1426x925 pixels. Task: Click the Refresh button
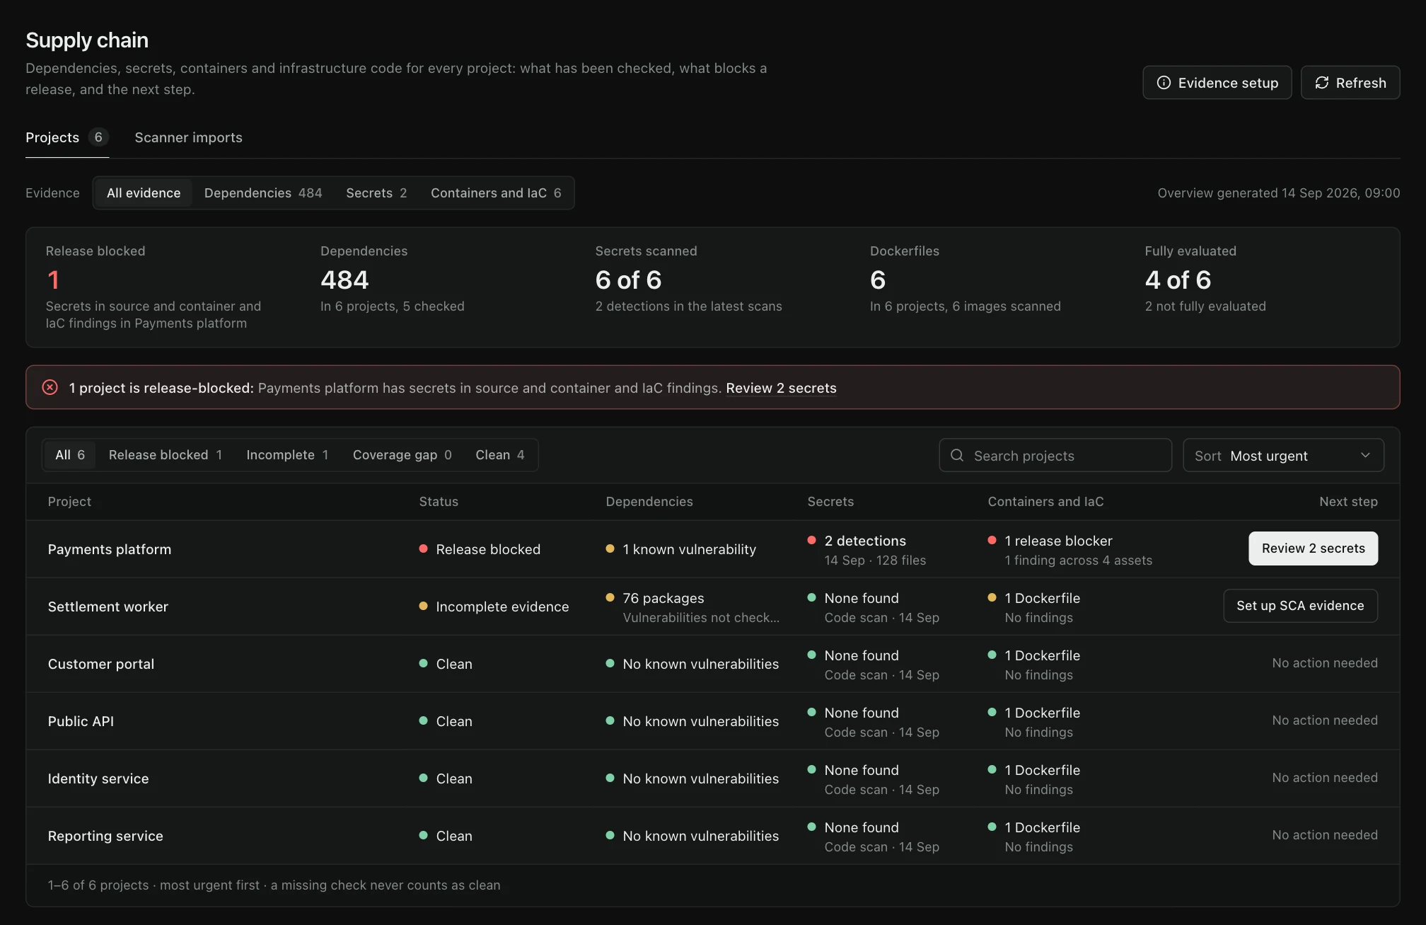[x=1350, y=83]
